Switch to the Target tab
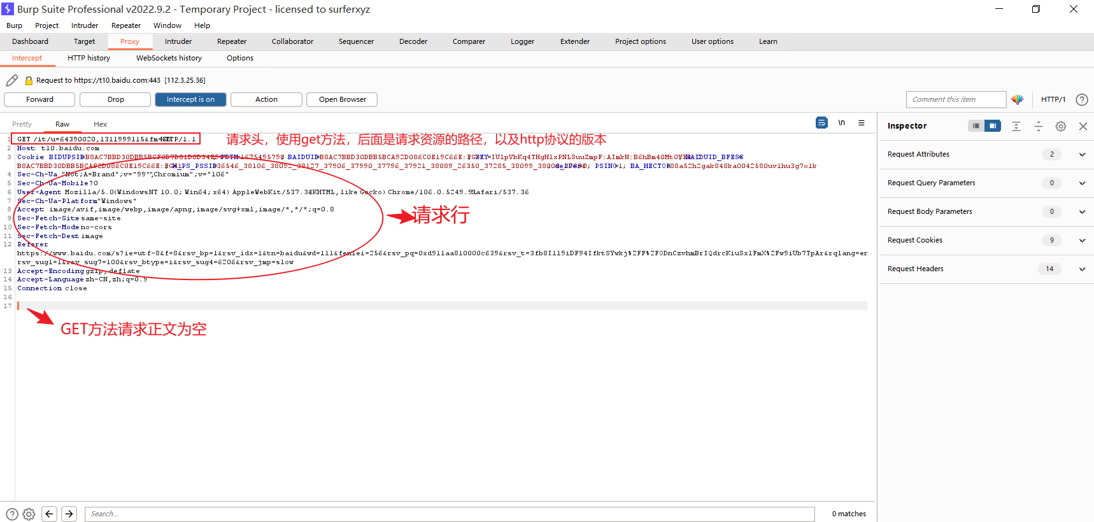 84,41
